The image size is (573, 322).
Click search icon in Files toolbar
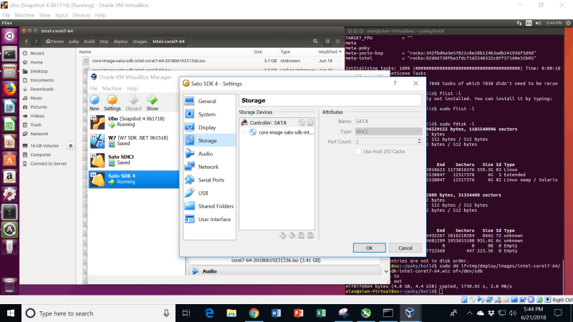tap(315, 42)
